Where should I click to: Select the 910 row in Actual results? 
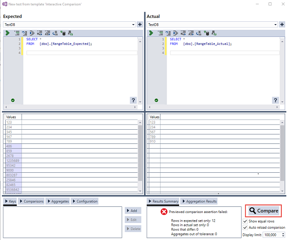[214, 142]
